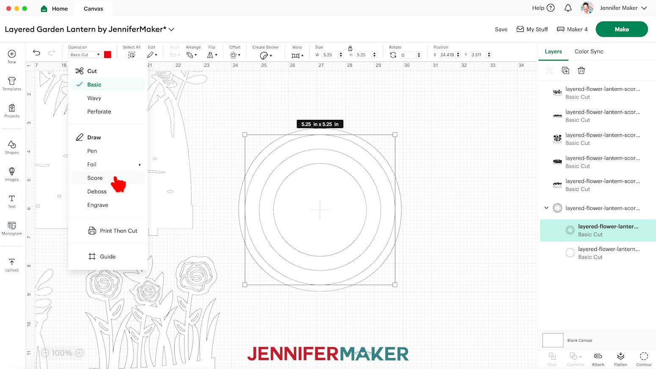Open project title dropdown chevron
Image resolution: width=656 pixels, height=369 pixels.
171,29
